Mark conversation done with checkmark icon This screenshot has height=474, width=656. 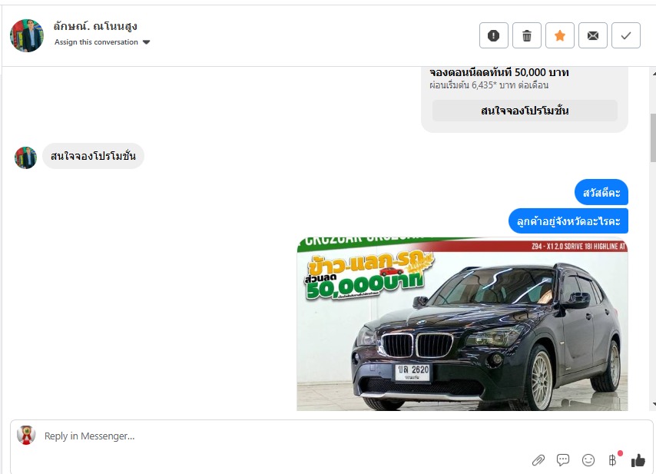point(626,35)
